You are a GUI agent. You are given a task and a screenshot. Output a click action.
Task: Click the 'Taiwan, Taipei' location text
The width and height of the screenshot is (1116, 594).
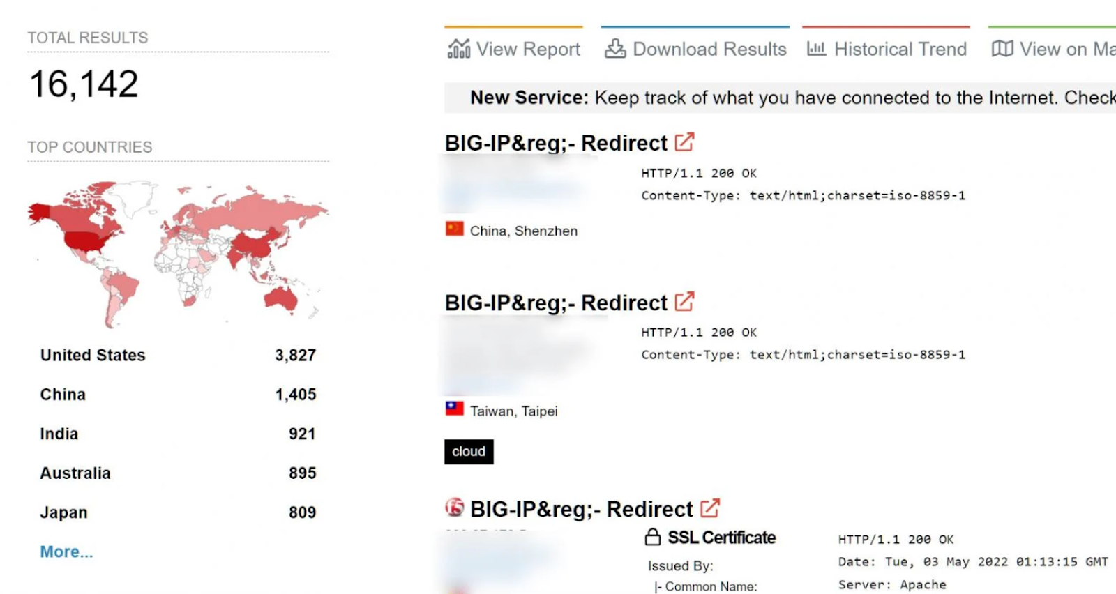coord(514,411)
